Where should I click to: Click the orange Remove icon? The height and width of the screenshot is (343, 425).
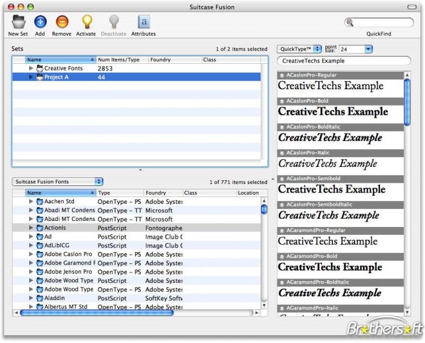point(62,22)
